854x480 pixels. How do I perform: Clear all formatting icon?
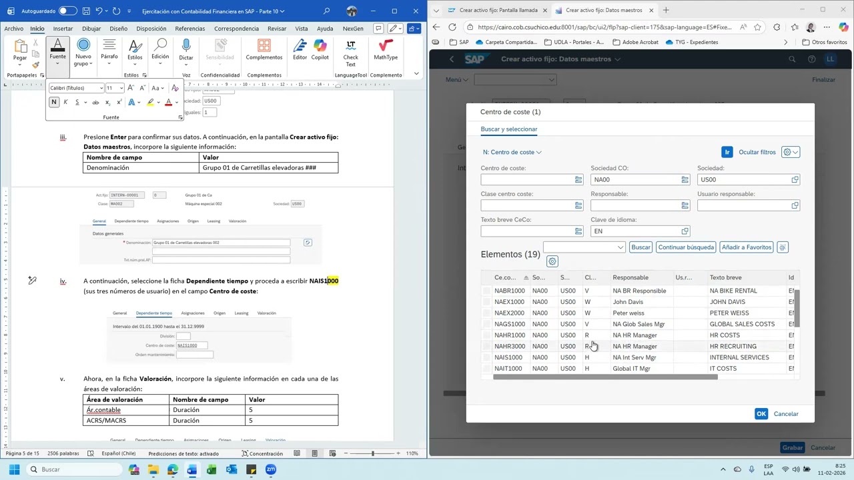175,88
